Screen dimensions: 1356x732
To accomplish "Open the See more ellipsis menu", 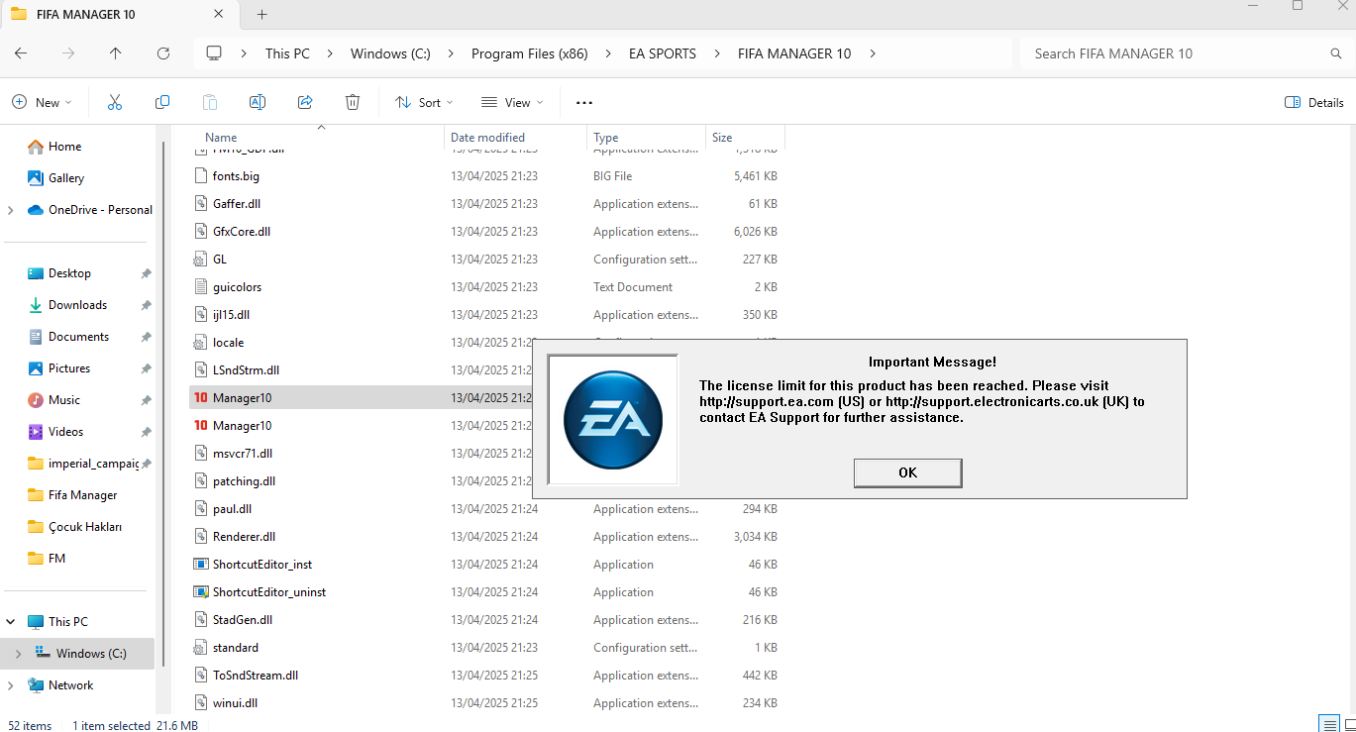I will pyautogui.click(x=584, y=102).
